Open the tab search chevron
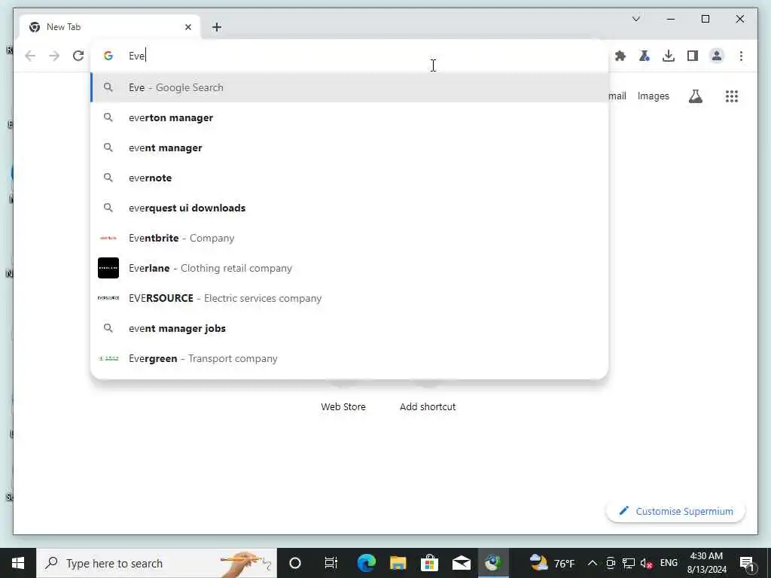 point(635,19)
